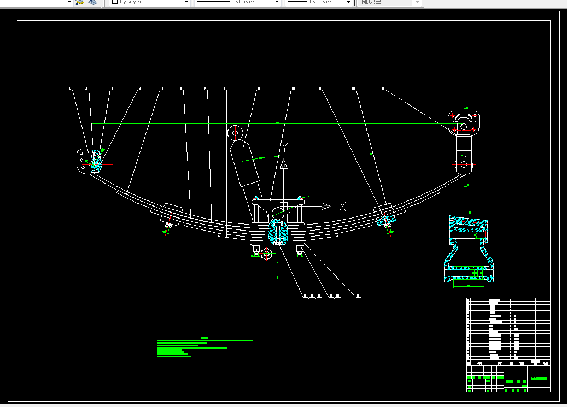
Task: Select the shock absorber upper mounting eye
Action: tap(235, 133)
